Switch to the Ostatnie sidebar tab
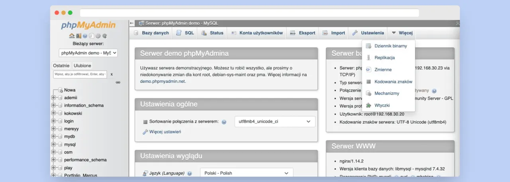This screenshot has width=510, height=182. click(x=61, y=66)
